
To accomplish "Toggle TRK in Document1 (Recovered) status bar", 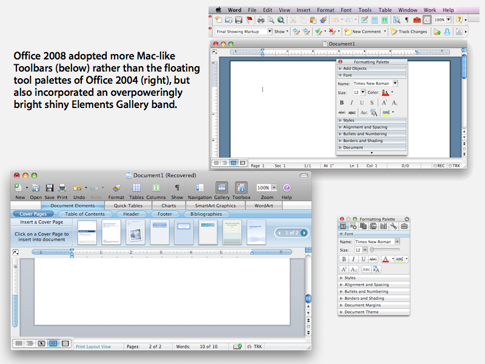I will [x=255, y=346].
